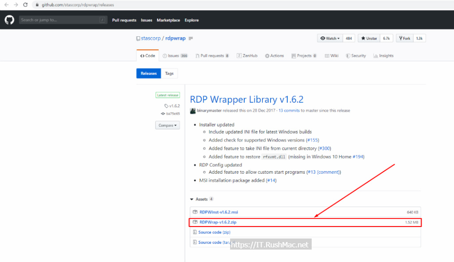This screenshot has width=454, height=262.
Task: Open the binarymaster user link
Action: (x=209, y=110)
